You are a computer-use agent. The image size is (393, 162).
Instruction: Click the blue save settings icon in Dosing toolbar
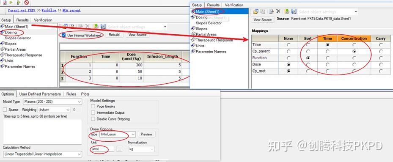(x=103, y=26)
